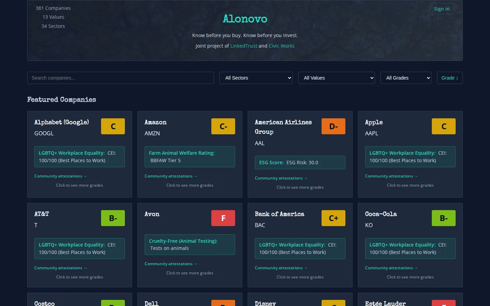Open the All Grades filter dropdown

click(x=406, y=78)
